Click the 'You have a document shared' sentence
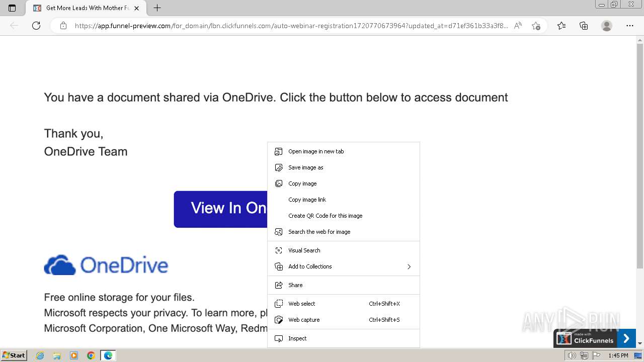Image resolution: width=644 pixels, height=362 pixels. pyautogui.click(x=276, y=97)
